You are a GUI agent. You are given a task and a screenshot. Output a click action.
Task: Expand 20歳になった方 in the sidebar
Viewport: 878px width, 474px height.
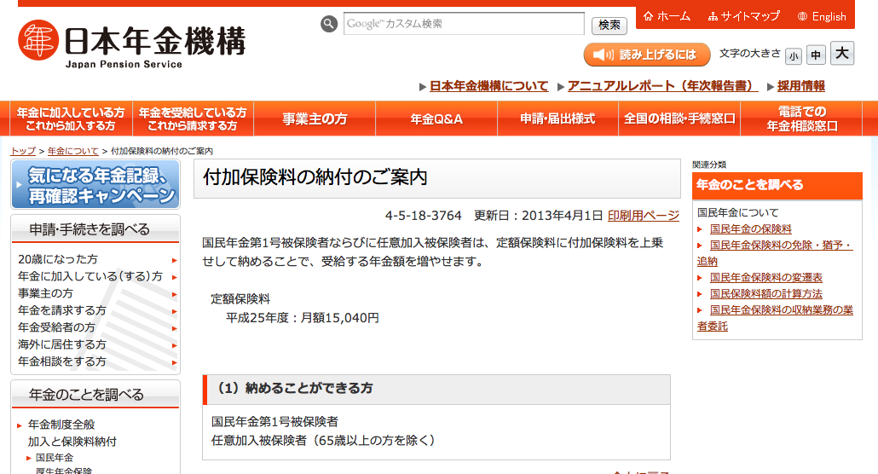(58, 259)
